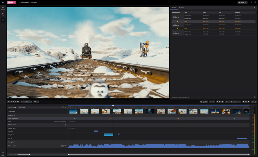Toggle Solo on Muxed audio track
The width and height of the screenshot is (258, 157).
pyautogui.click(x=62, y=146)
